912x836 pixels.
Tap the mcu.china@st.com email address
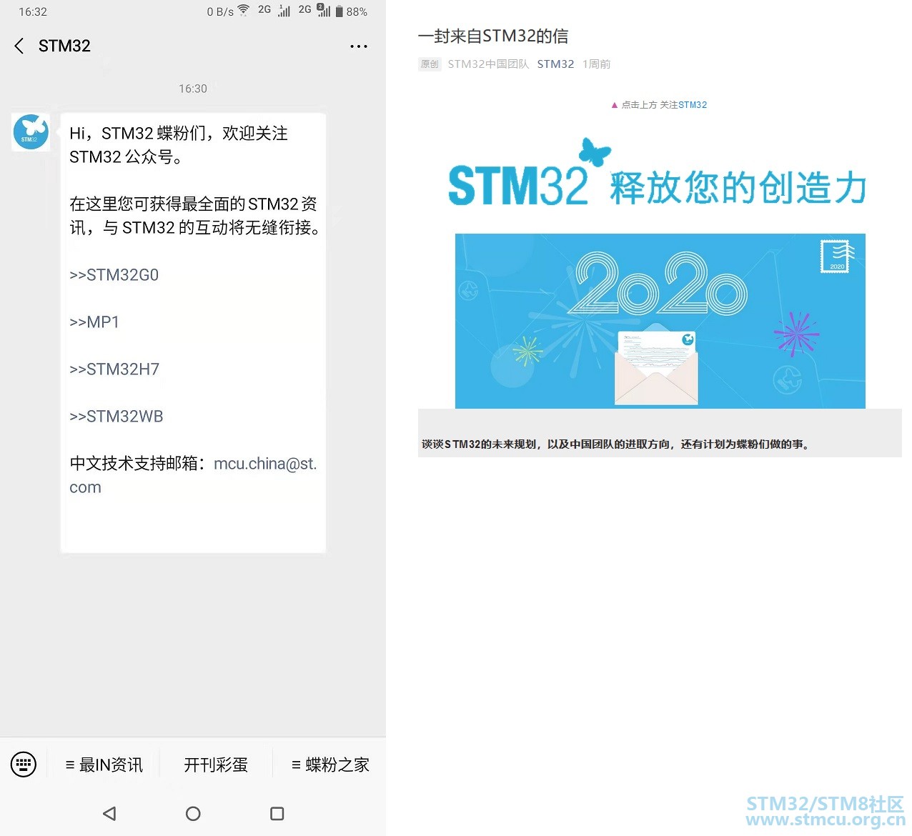[x=193, y=475]
